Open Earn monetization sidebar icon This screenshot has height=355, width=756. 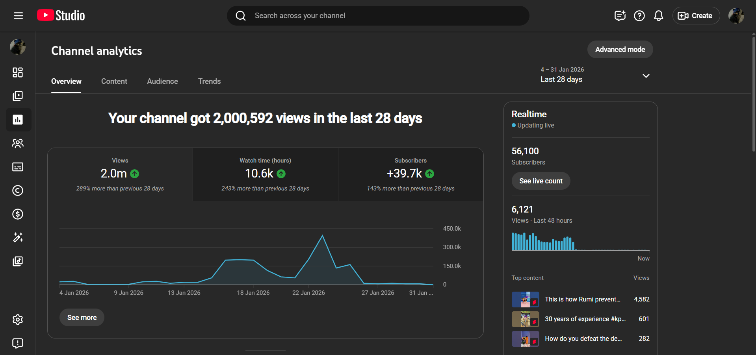(x=18, y=214)
